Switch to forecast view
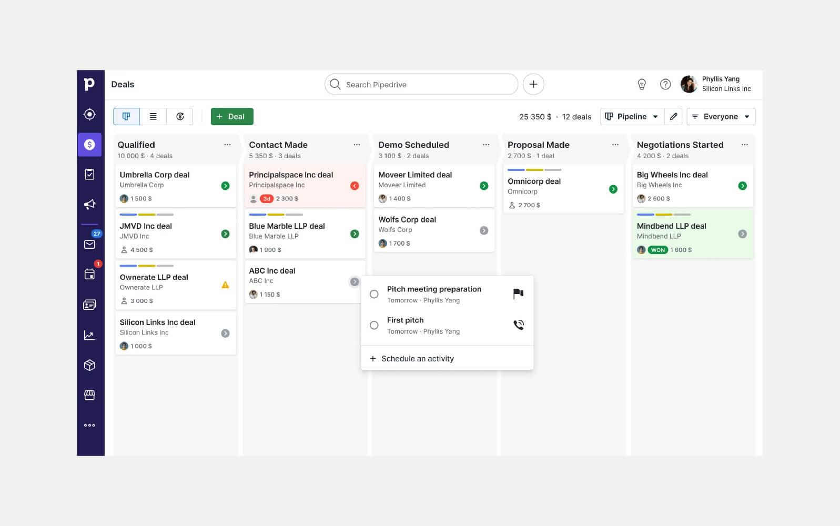840x526 pixels. click(180, 116)
